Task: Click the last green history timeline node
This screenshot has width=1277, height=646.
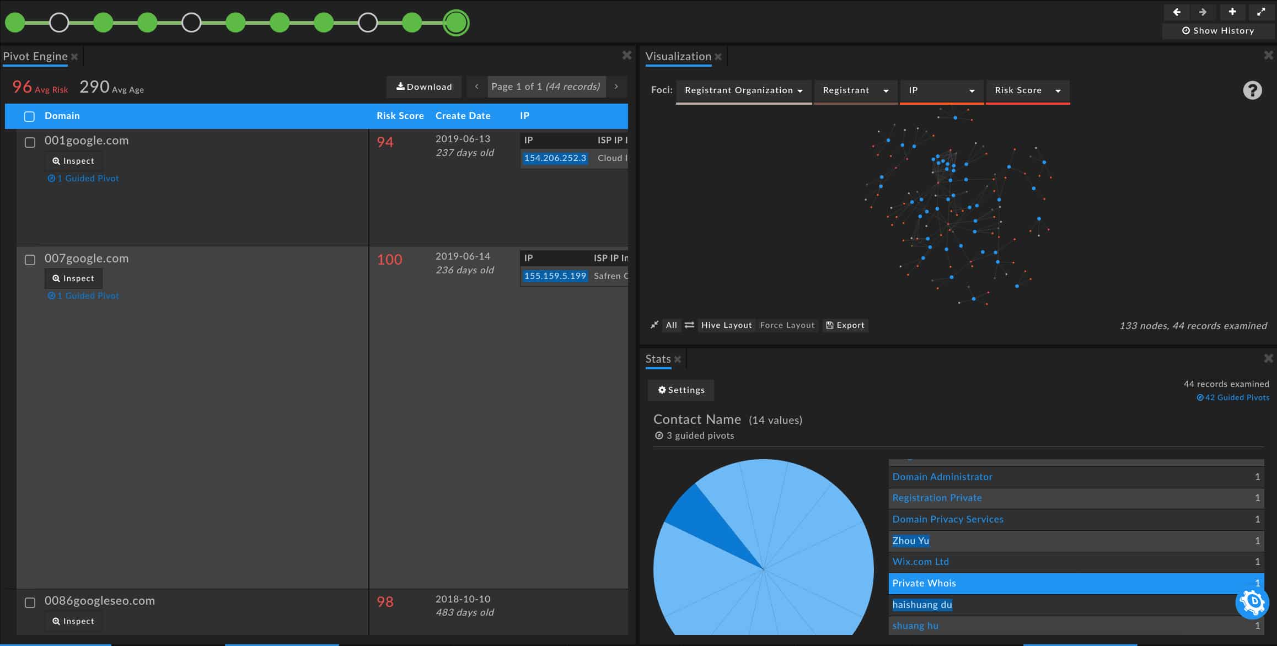Action: (456, 23)
